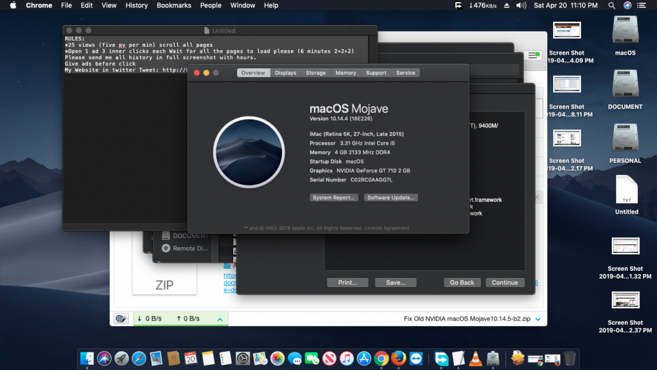Screen dimensions: 657x370
Task: Click the snail speed-limit icon
Action: pos(121,319)
